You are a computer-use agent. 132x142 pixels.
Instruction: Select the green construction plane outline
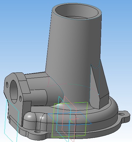click(70, 120)
